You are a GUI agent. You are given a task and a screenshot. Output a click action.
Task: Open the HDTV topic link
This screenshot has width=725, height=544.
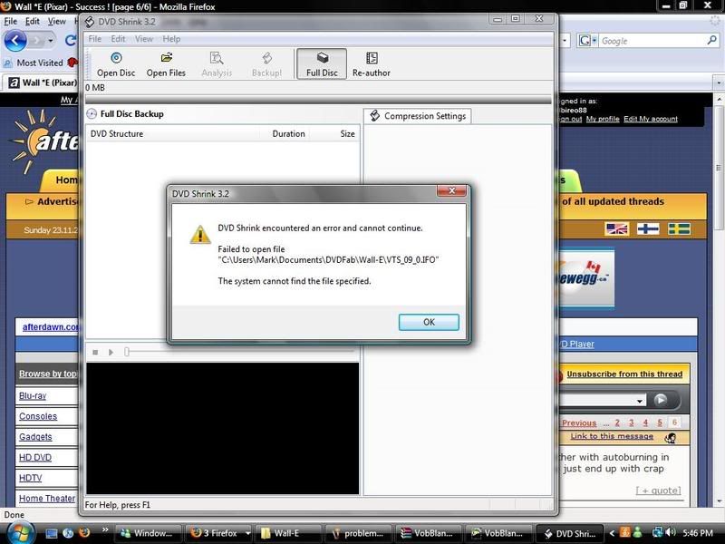(30, 478)
